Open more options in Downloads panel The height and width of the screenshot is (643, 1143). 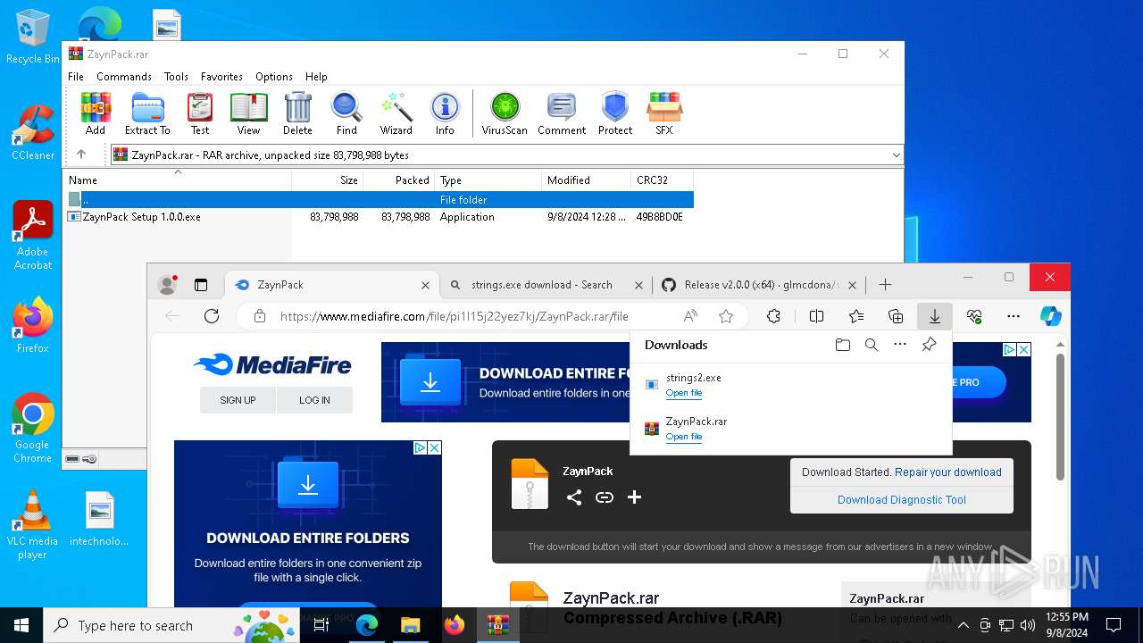[x=900, y=345]
